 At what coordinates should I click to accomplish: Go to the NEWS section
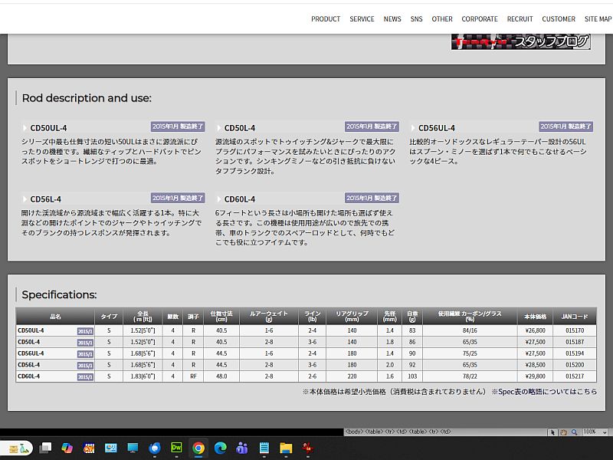392,19
